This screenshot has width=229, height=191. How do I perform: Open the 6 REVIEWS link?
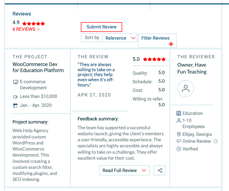click(x=26, y=29)
